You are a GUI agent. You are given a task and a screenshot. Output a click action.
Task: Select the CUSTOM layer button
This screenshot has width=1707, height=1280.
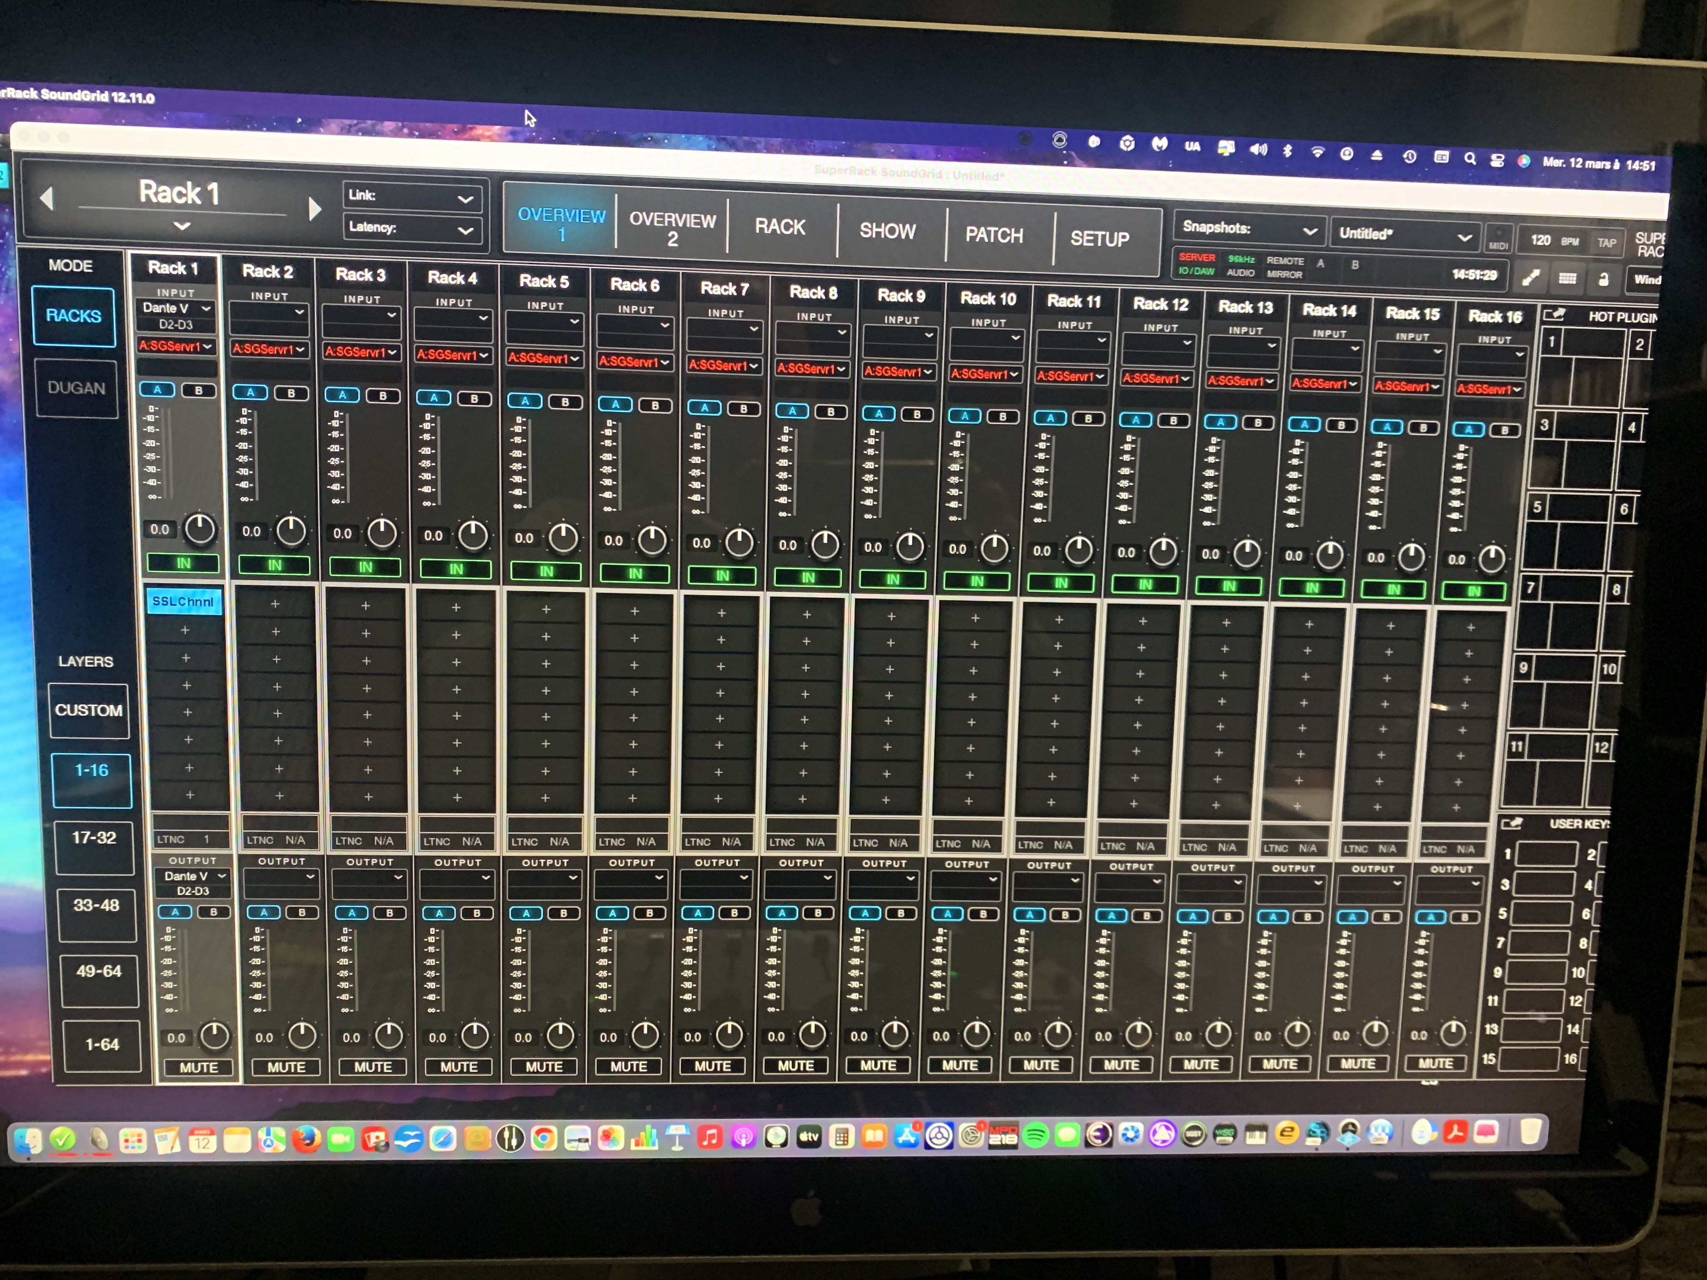pyautogui.click(x=88, y=711)
